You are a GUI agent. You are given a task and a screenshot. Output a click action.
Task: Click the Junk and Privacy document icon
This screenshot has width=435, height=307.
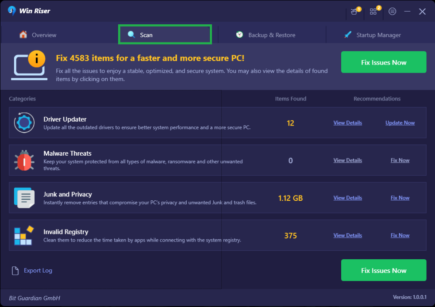[x=24, y=198]
